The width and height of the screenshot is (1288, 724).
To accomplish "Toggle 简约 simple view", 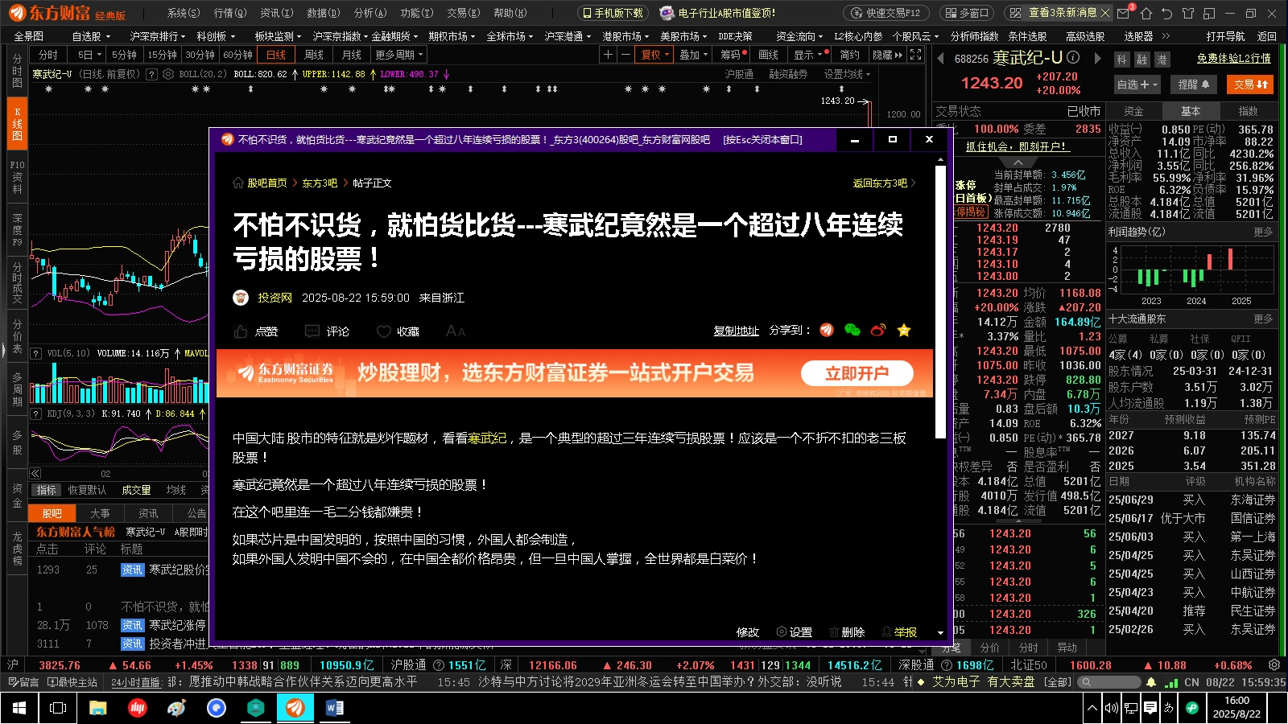I will [x=849, y=55].
